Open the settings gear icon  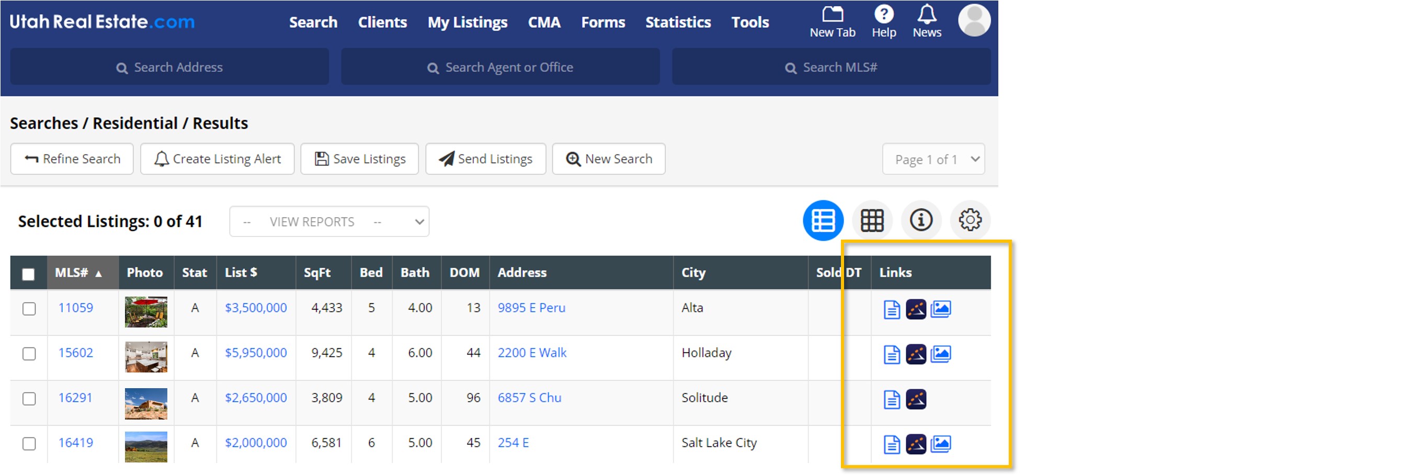969,220
